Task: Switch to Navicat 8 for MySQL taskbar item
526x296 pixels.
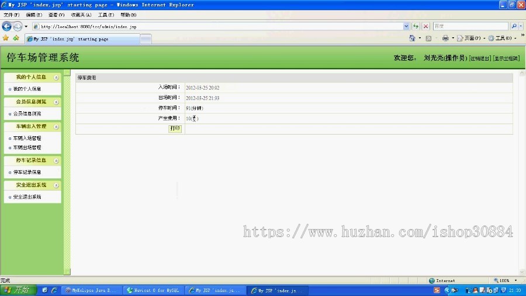Action: (153, 290)
